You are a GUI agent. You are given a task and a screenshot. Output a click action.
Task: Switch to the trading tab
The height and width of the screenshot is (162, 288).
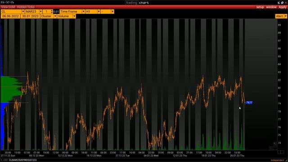(x=131, y=3)
